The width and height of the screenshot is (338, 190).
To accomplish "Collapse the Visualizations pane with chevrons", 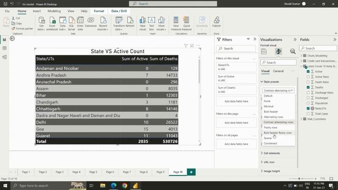I will [x=295, y=40].
